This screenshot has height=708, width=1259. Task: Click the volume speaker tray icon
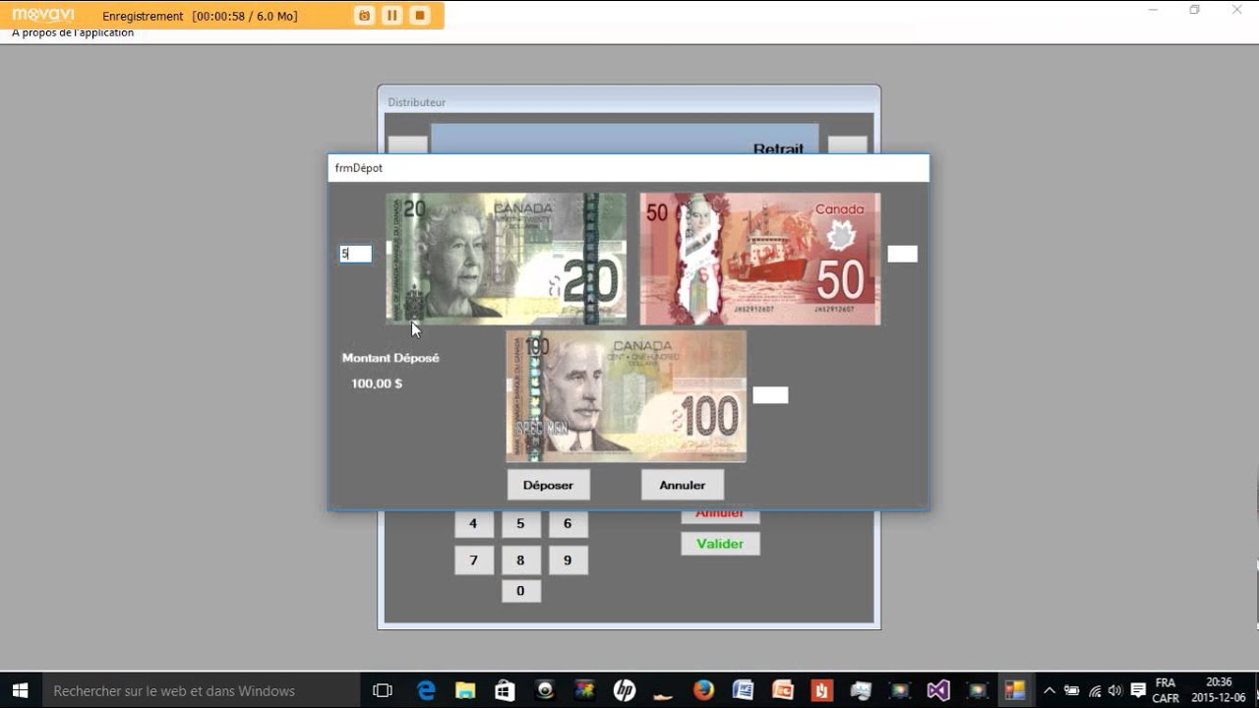tap(1115, 690)
